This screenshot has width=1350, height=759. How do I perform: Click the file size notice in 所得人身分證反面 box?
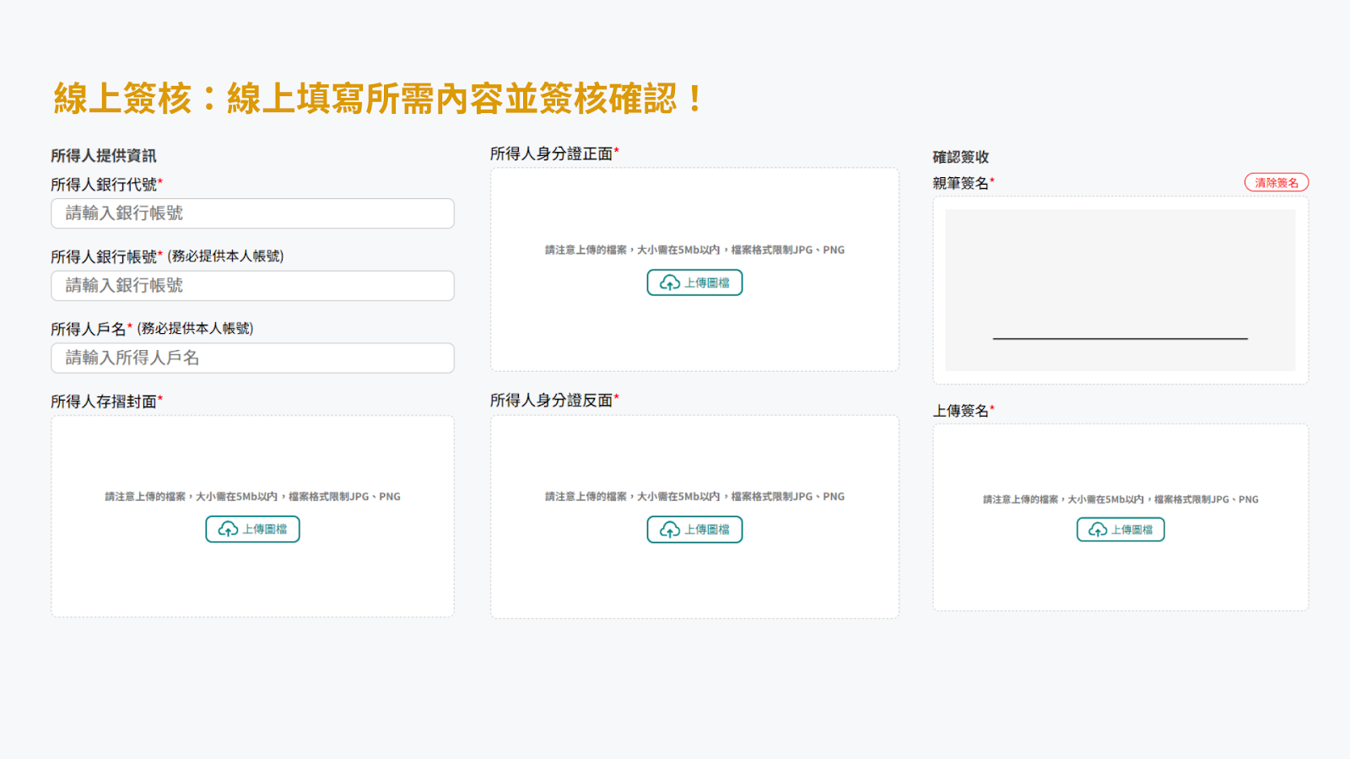(694, 497)
